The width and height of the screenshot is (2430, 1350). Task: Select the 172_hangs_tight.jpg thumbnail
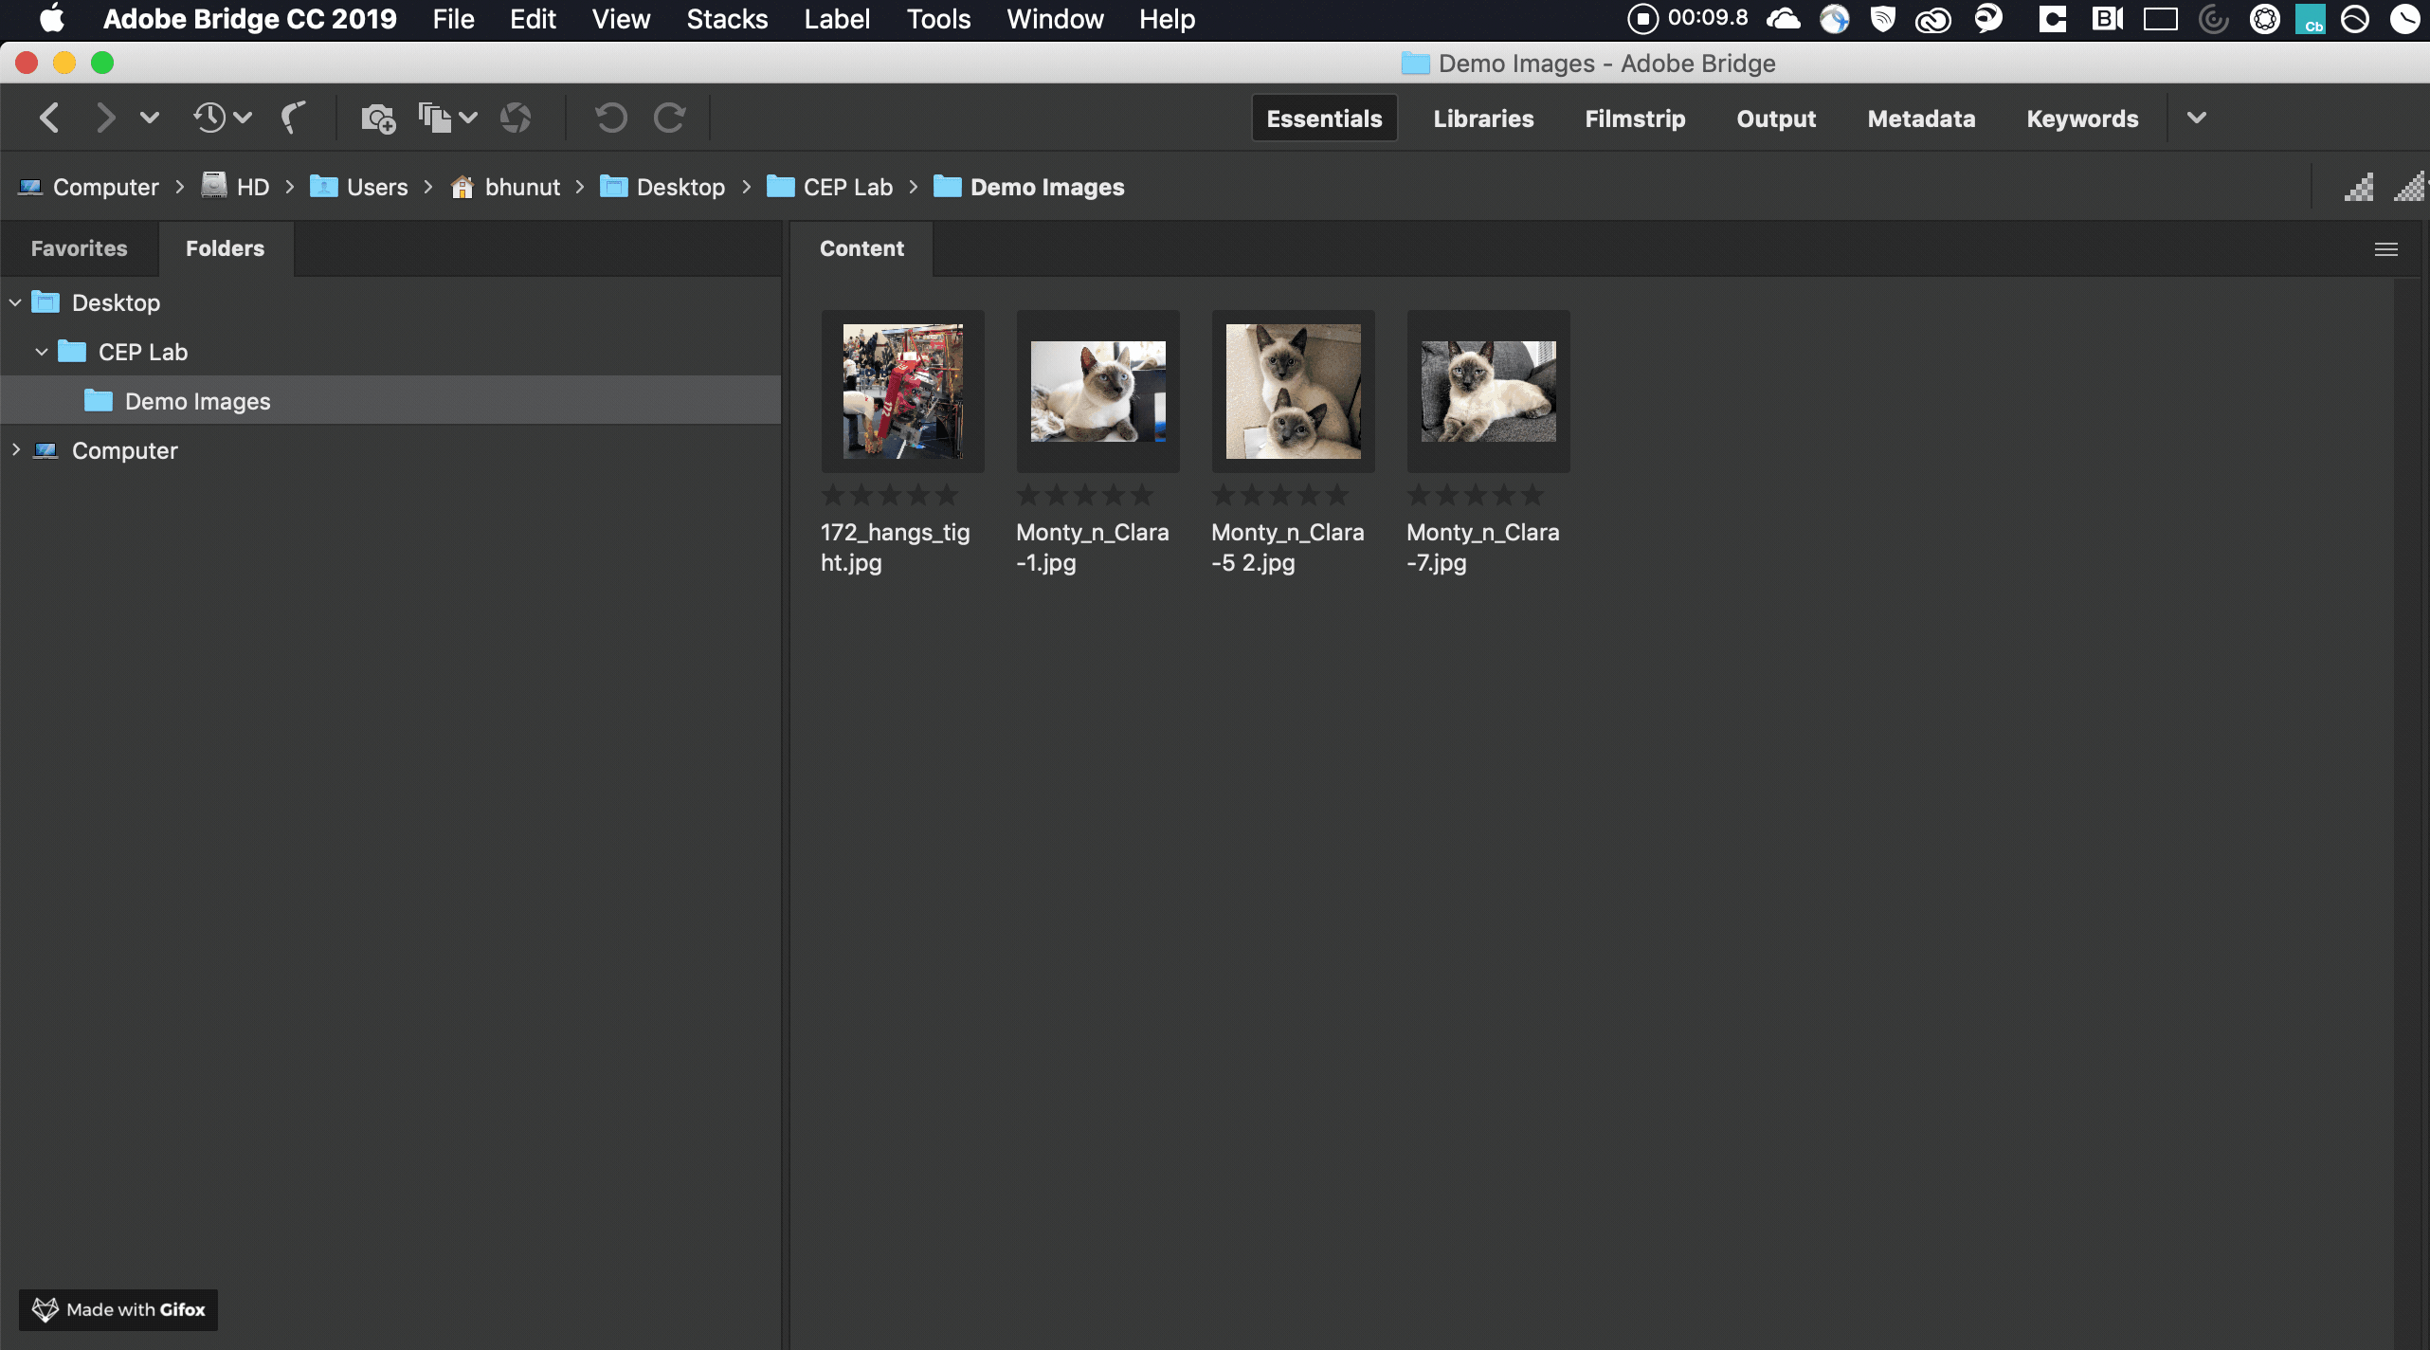pos(902,391)
